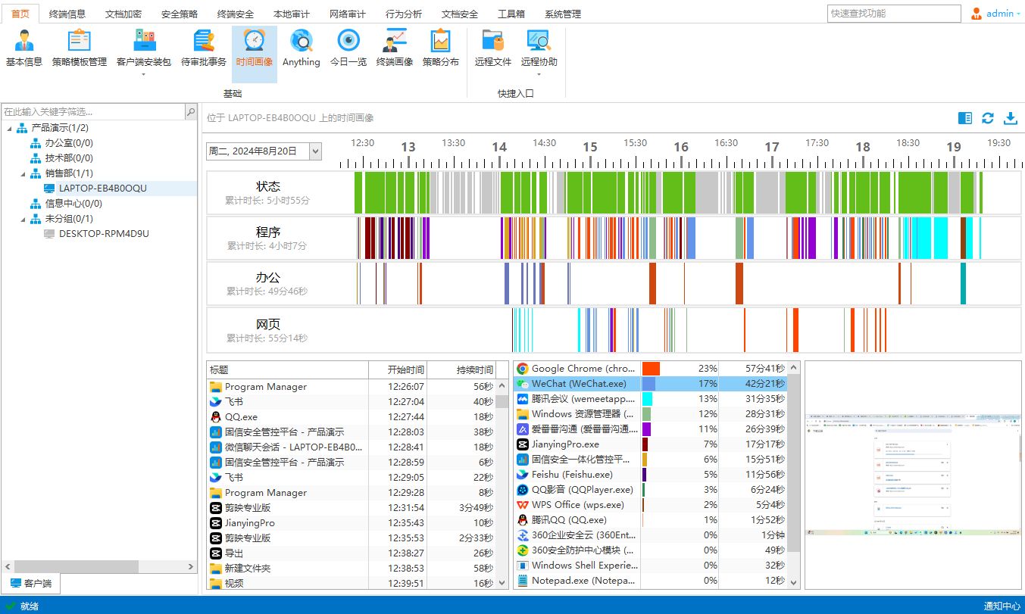This screenshot has width=1025, height=614.
Task: Open the Anything search icon
Action: [302, 40]
